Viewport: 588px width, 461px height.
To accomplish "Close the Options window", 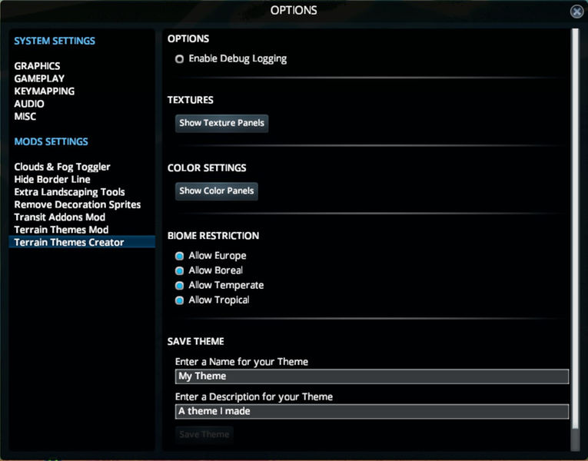I will (x=576, y=12).
